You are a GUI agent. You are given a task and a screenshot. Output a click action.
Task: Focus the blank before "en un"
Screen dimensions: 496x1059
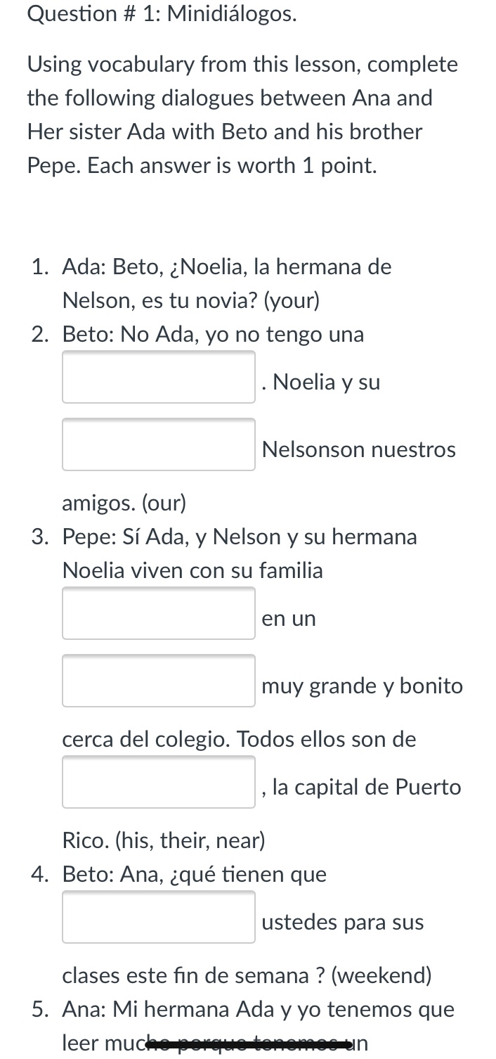click(159, 614)
